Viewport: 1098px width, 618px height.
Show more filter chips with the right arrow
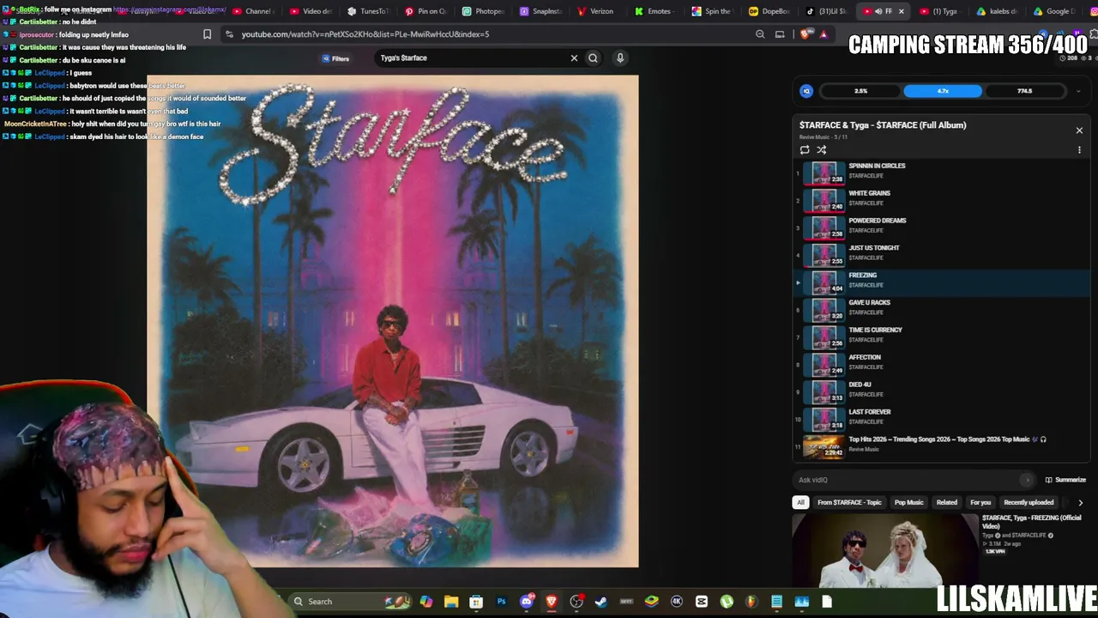[x=1080, y=503]
